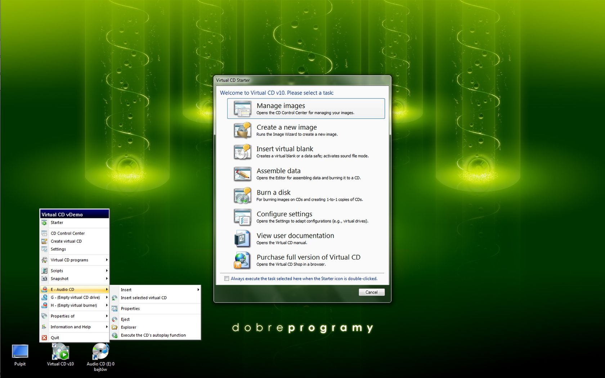Expand the Snapshot submenu arrow
This screenshot has width=605, height=378.
107,279
